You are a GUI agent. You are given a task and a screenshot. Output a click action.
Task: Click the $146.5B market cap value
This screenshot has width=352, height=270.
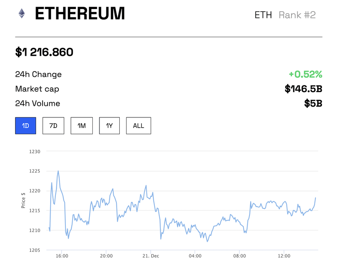(305, 89)
